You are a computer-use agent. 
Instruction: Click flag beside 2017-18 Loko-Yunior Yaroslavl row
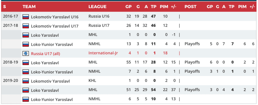coord(26,44)
